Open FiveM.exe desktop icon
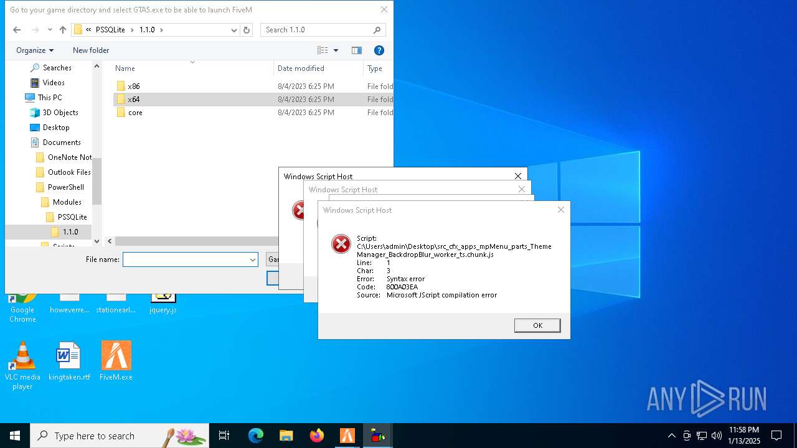This screenshot has width=797, height=448. point(116,362)
